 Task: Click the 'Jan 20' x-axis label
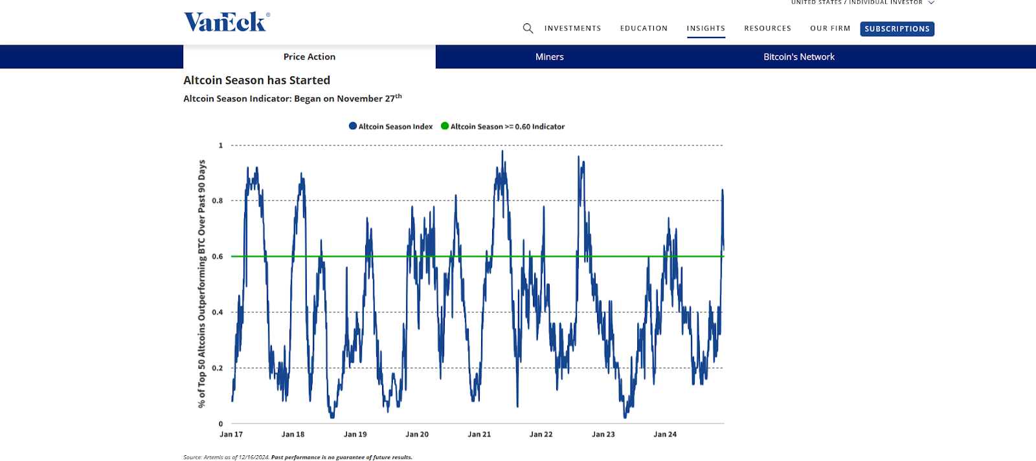(x=417, y=434)
